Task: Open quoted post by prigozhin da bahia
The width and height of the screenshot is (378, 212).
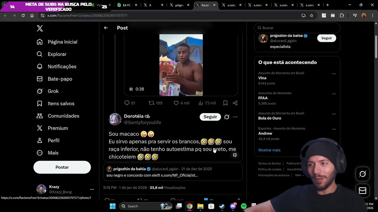Action: 173,172
